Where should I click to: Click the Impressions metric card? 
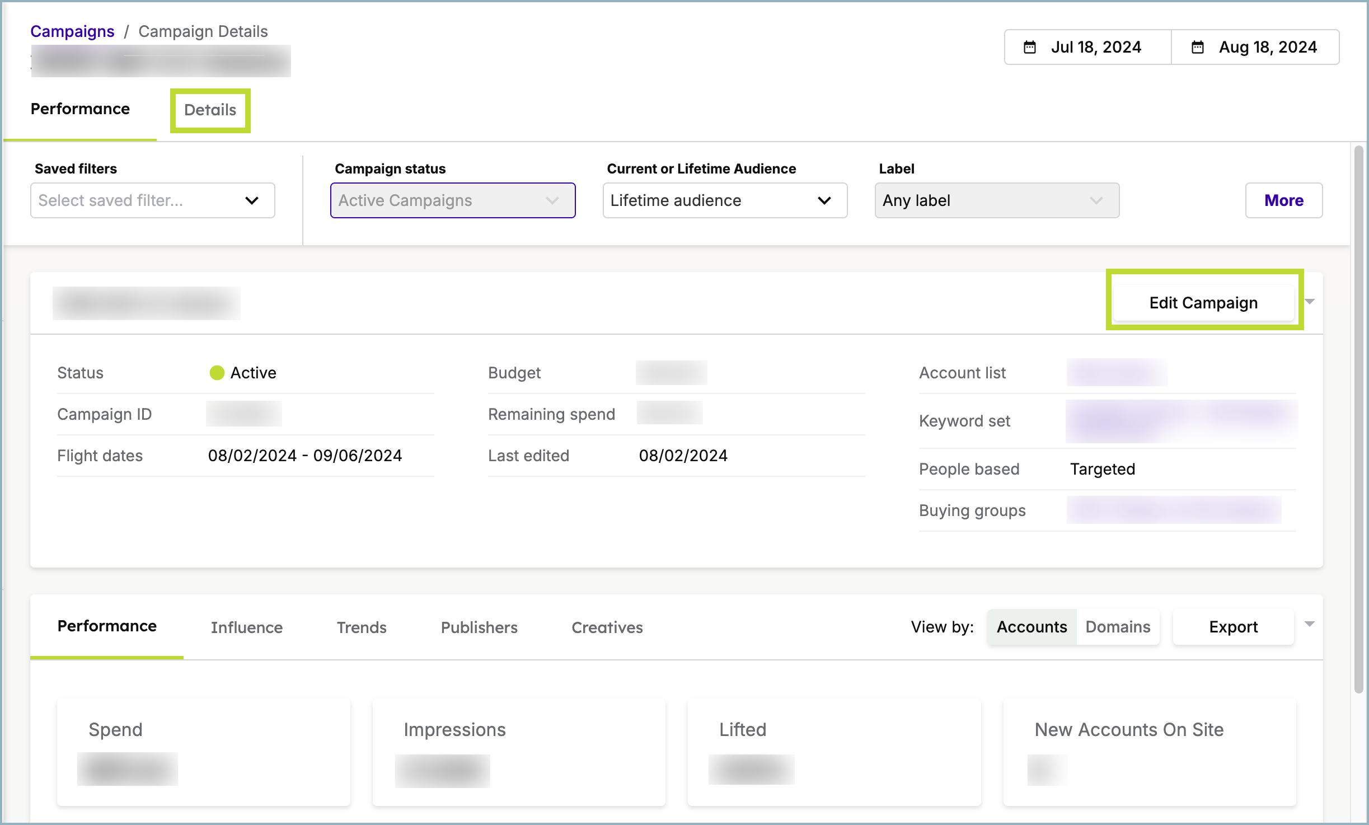(x=519, y=752)
